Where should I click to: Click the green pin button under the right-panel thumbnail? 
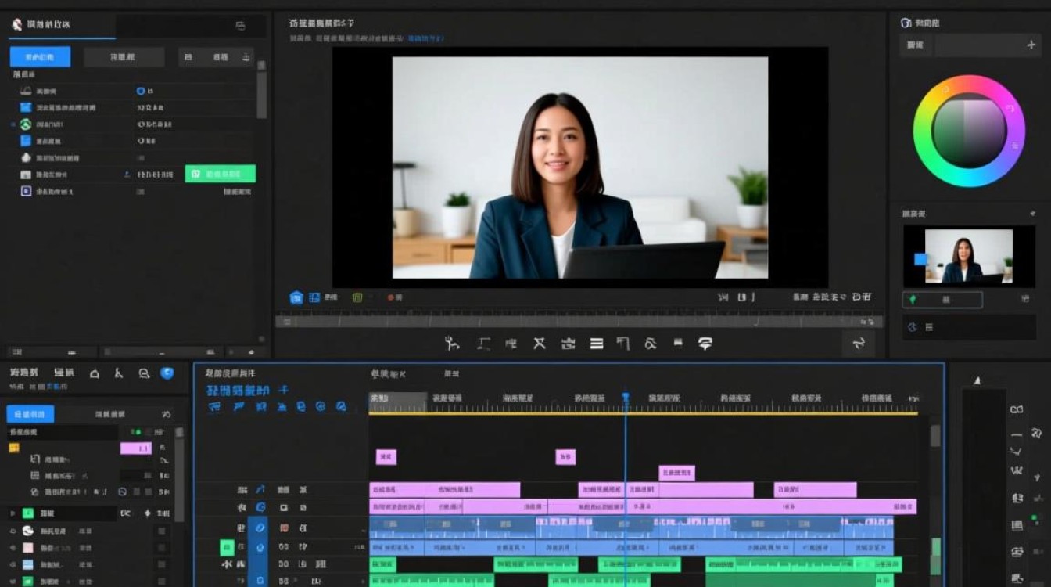pos(942,300)
